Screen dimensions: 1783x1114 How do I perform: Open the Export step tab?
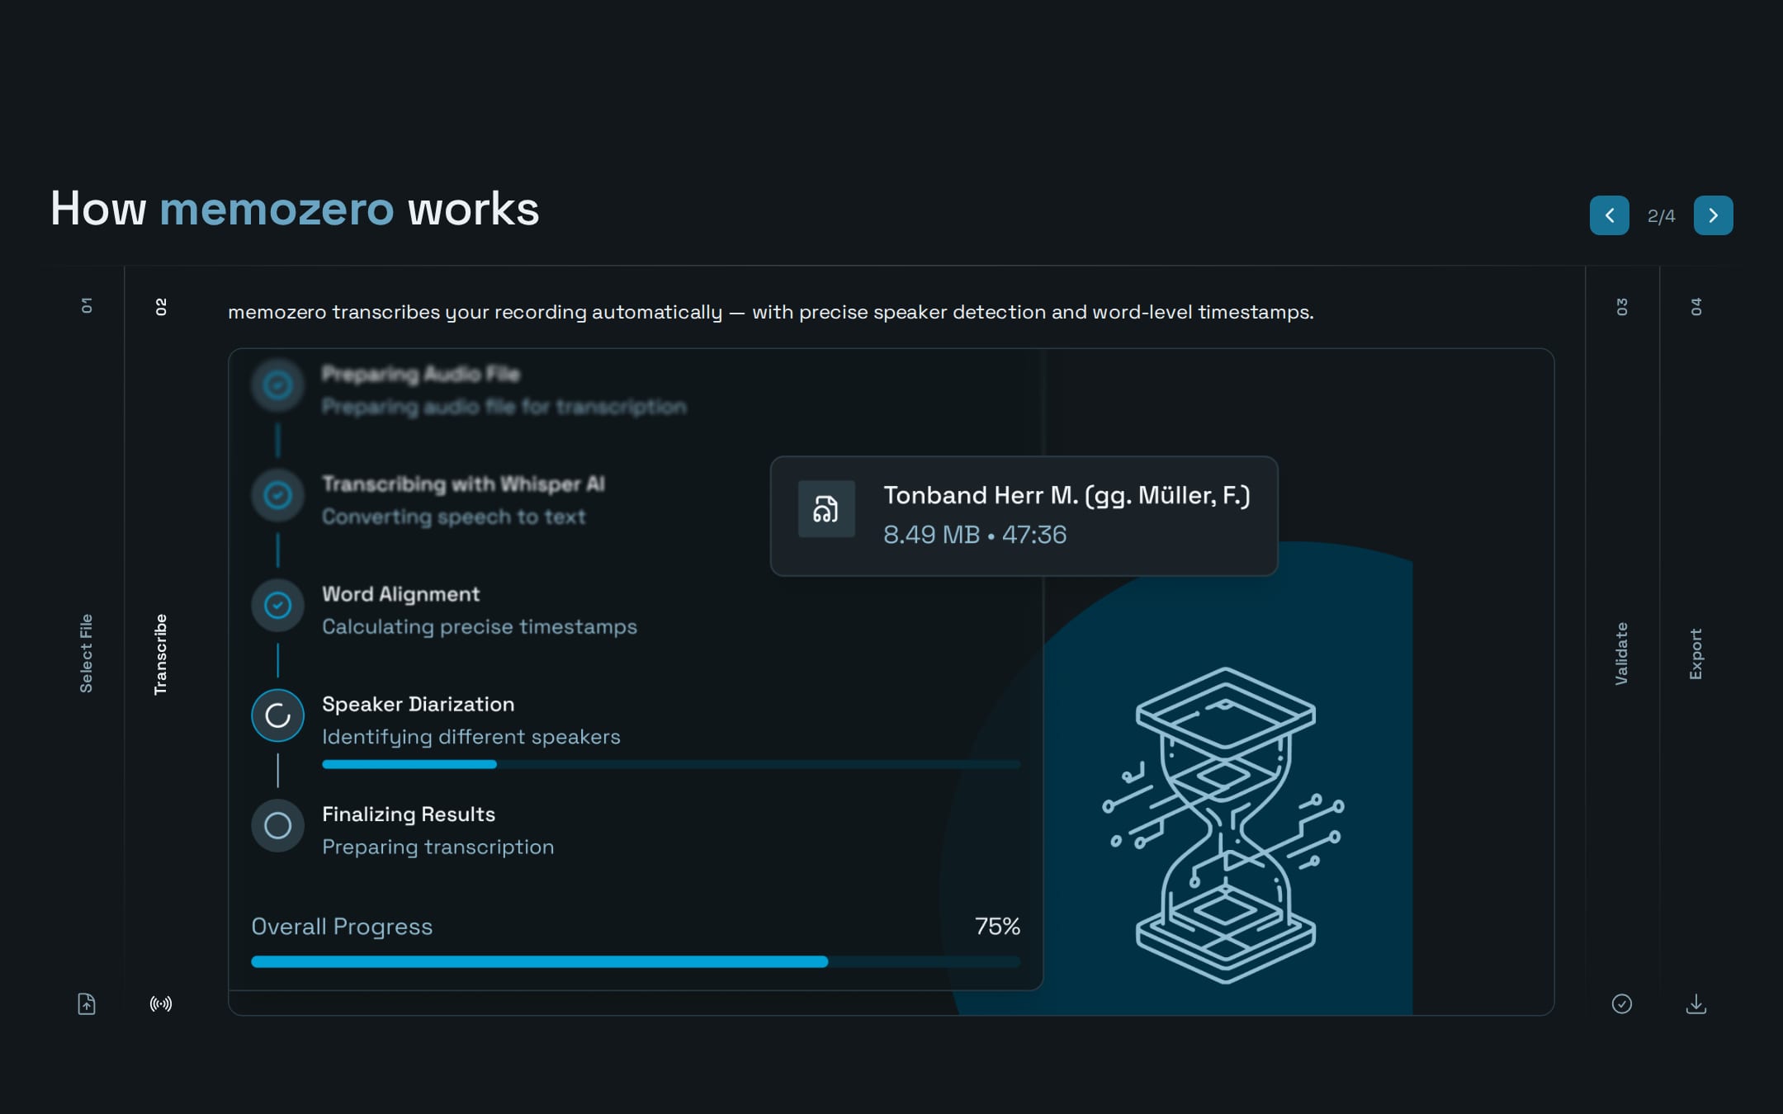coord(1696,652)
